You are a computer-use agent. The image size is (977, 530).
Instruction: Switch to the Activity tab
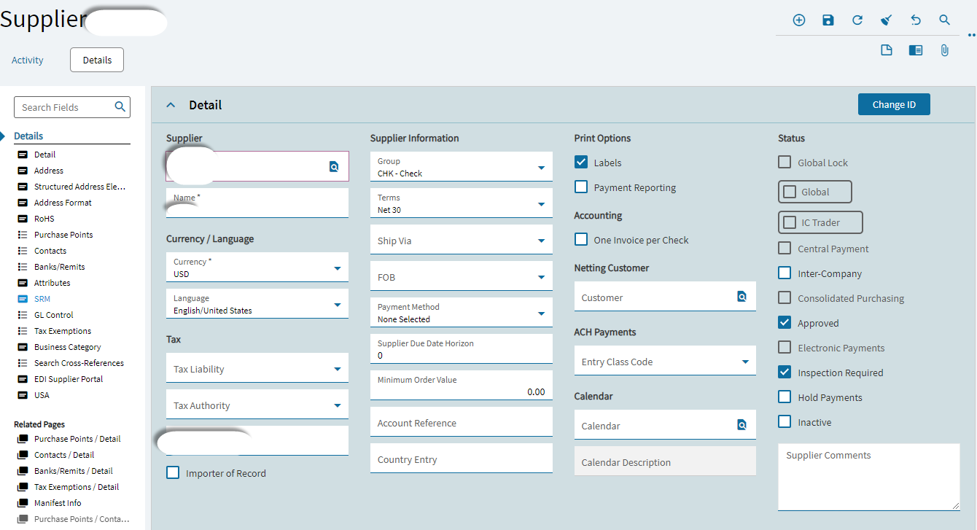click(28, 61)
